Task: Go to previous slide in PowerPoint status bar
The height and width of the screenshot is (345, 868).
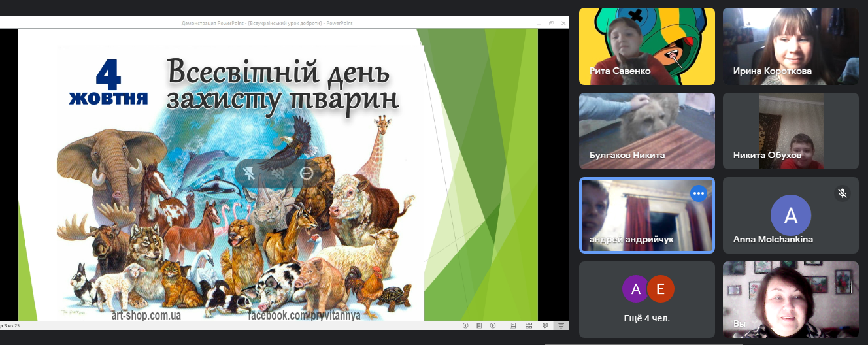Action: [x=465, y=325]
